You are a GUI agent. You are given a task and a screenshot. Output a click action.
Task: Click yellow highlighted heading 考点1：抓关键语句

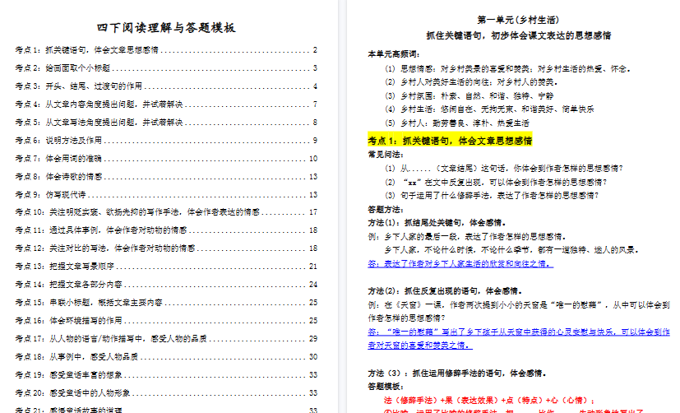[x=450, y=141]
